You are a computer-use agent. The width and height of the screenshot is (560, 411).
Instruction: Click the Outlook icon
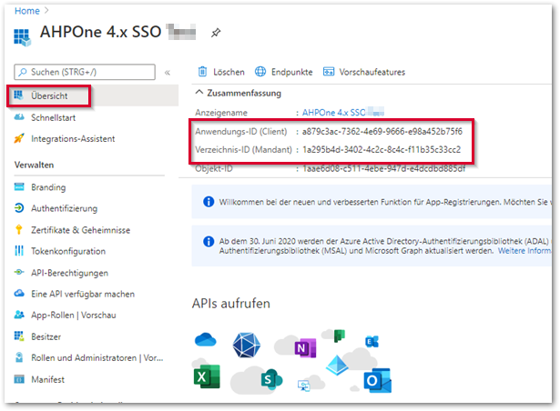click(x=378, y=381)
